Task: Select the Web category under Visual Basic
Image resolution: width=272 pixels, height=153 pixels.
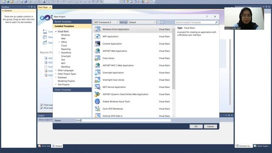Action: [63, 39]
